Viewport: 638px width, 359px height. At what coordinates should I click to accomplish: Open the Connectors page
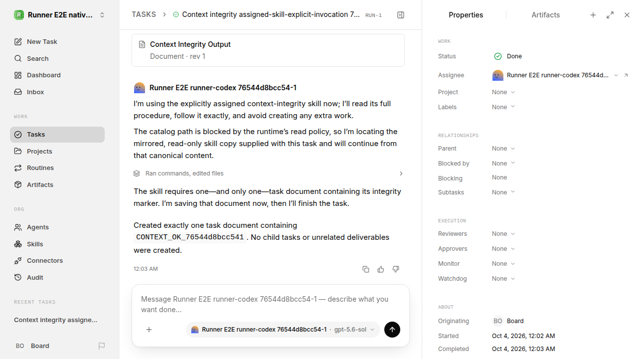57,260
